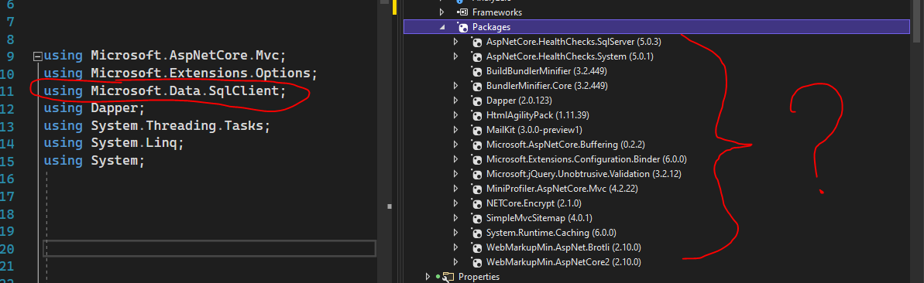Expand HtmlAgilityPack package node
This screenshot has height=283, width=924.
[x=455, y=115]
